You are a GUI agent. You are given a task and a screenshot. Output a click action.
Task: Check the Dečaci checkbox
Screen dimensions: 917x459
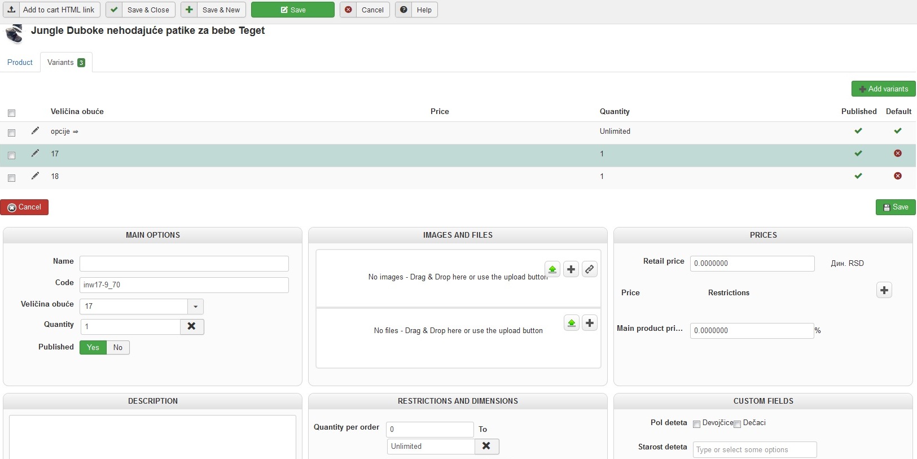pyautogui.click(x=737, y=424)
